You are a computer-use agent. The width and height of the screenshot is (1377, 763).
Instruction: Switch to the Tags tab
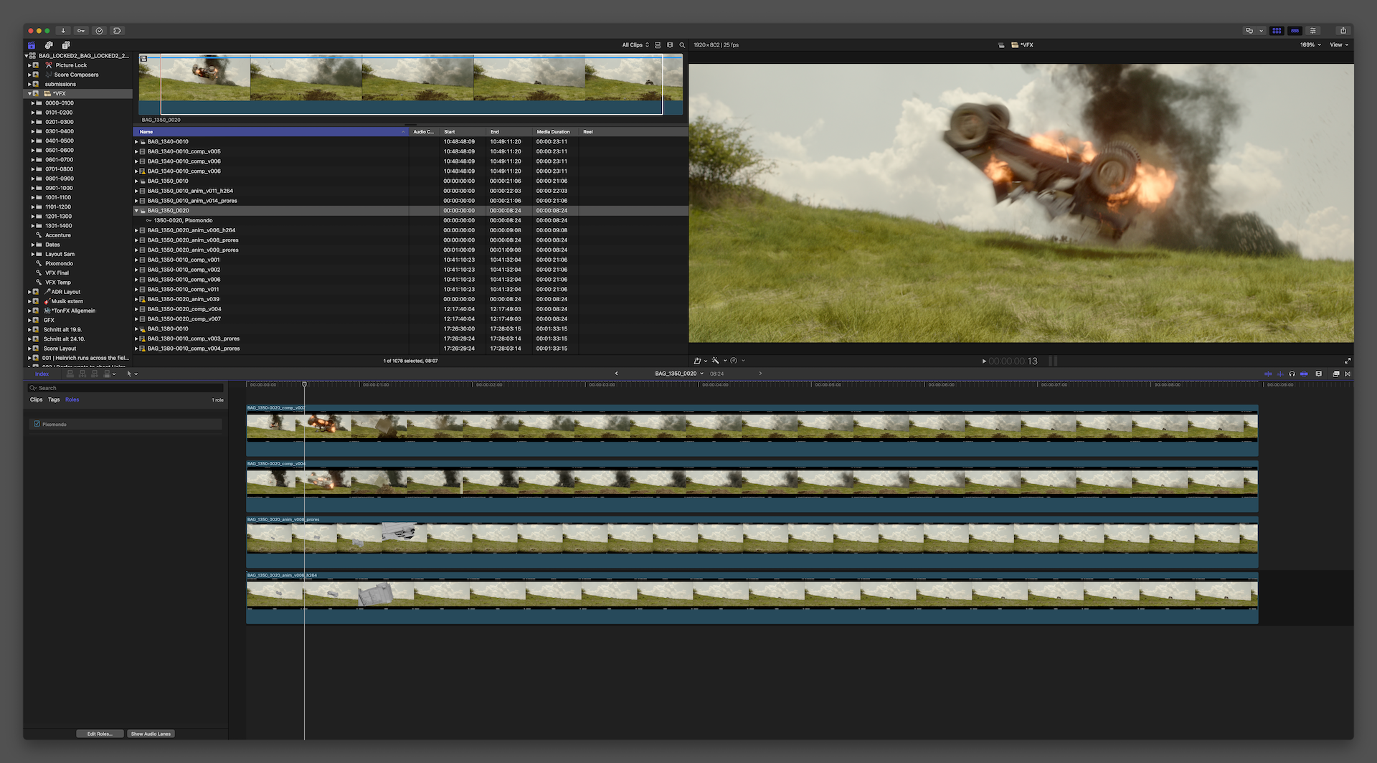[54, 399]
